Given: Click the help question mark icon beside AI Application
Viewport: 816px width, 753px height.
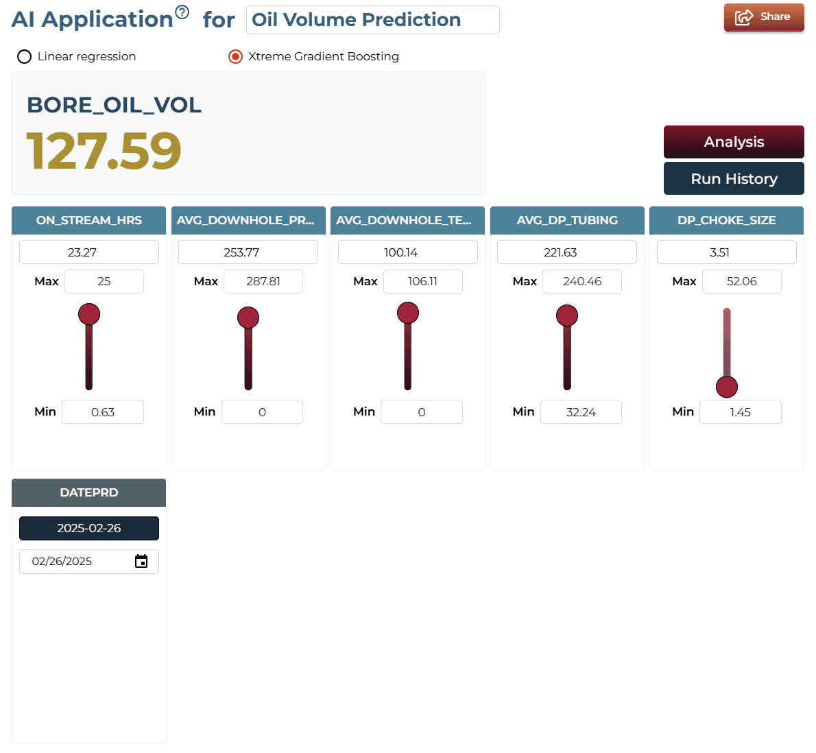Looking at the screenshot, I should (x=182, y=12).
